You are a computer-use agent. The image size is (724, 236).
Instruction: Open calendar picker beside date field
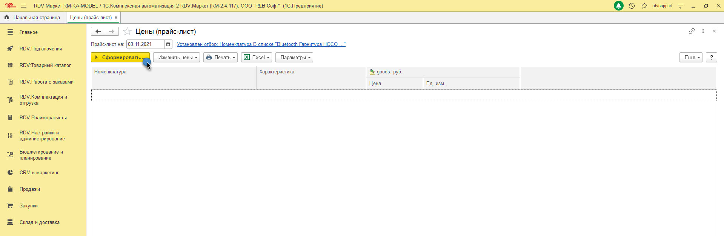[168, 44]
